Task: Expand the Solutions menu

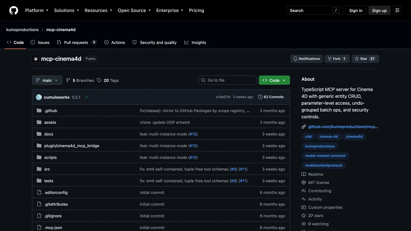Action: [66, 10]
